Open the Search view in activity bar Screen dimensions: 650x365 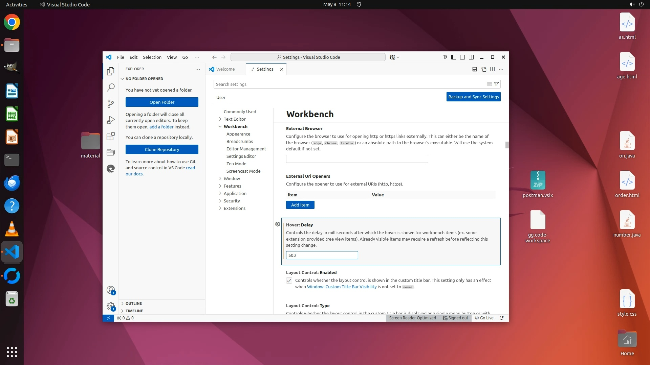click(111, 88)
